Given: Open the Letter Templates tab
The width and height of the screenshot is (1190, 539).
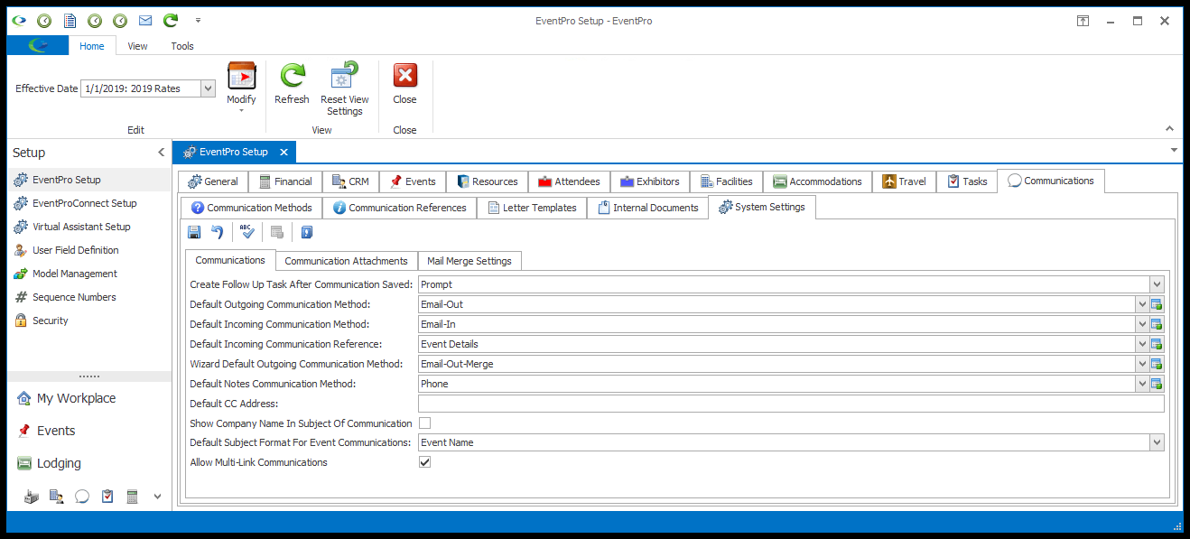Looking at the screenshot, I should (531, 208).
